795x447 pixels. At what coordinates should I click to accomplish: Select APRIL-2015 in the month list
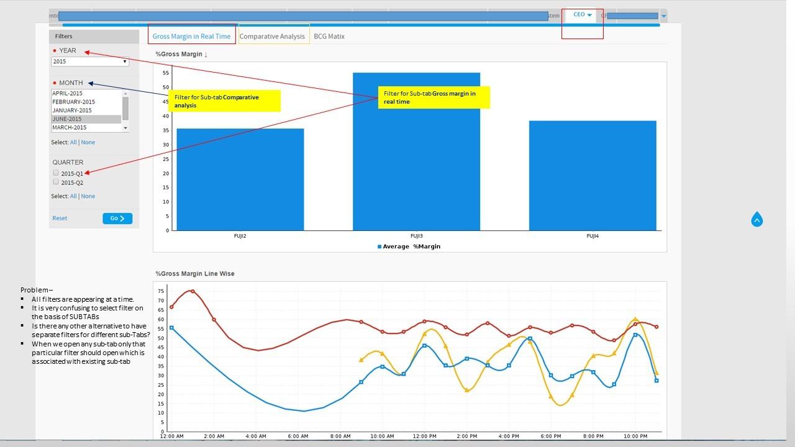click(86, 93)
